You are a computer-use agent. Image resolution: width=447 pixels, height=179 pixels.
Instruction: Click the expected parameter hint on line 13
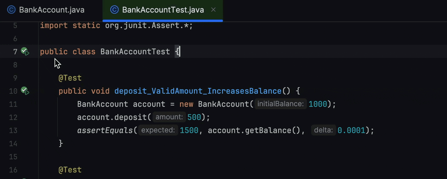tap(158, 130)
